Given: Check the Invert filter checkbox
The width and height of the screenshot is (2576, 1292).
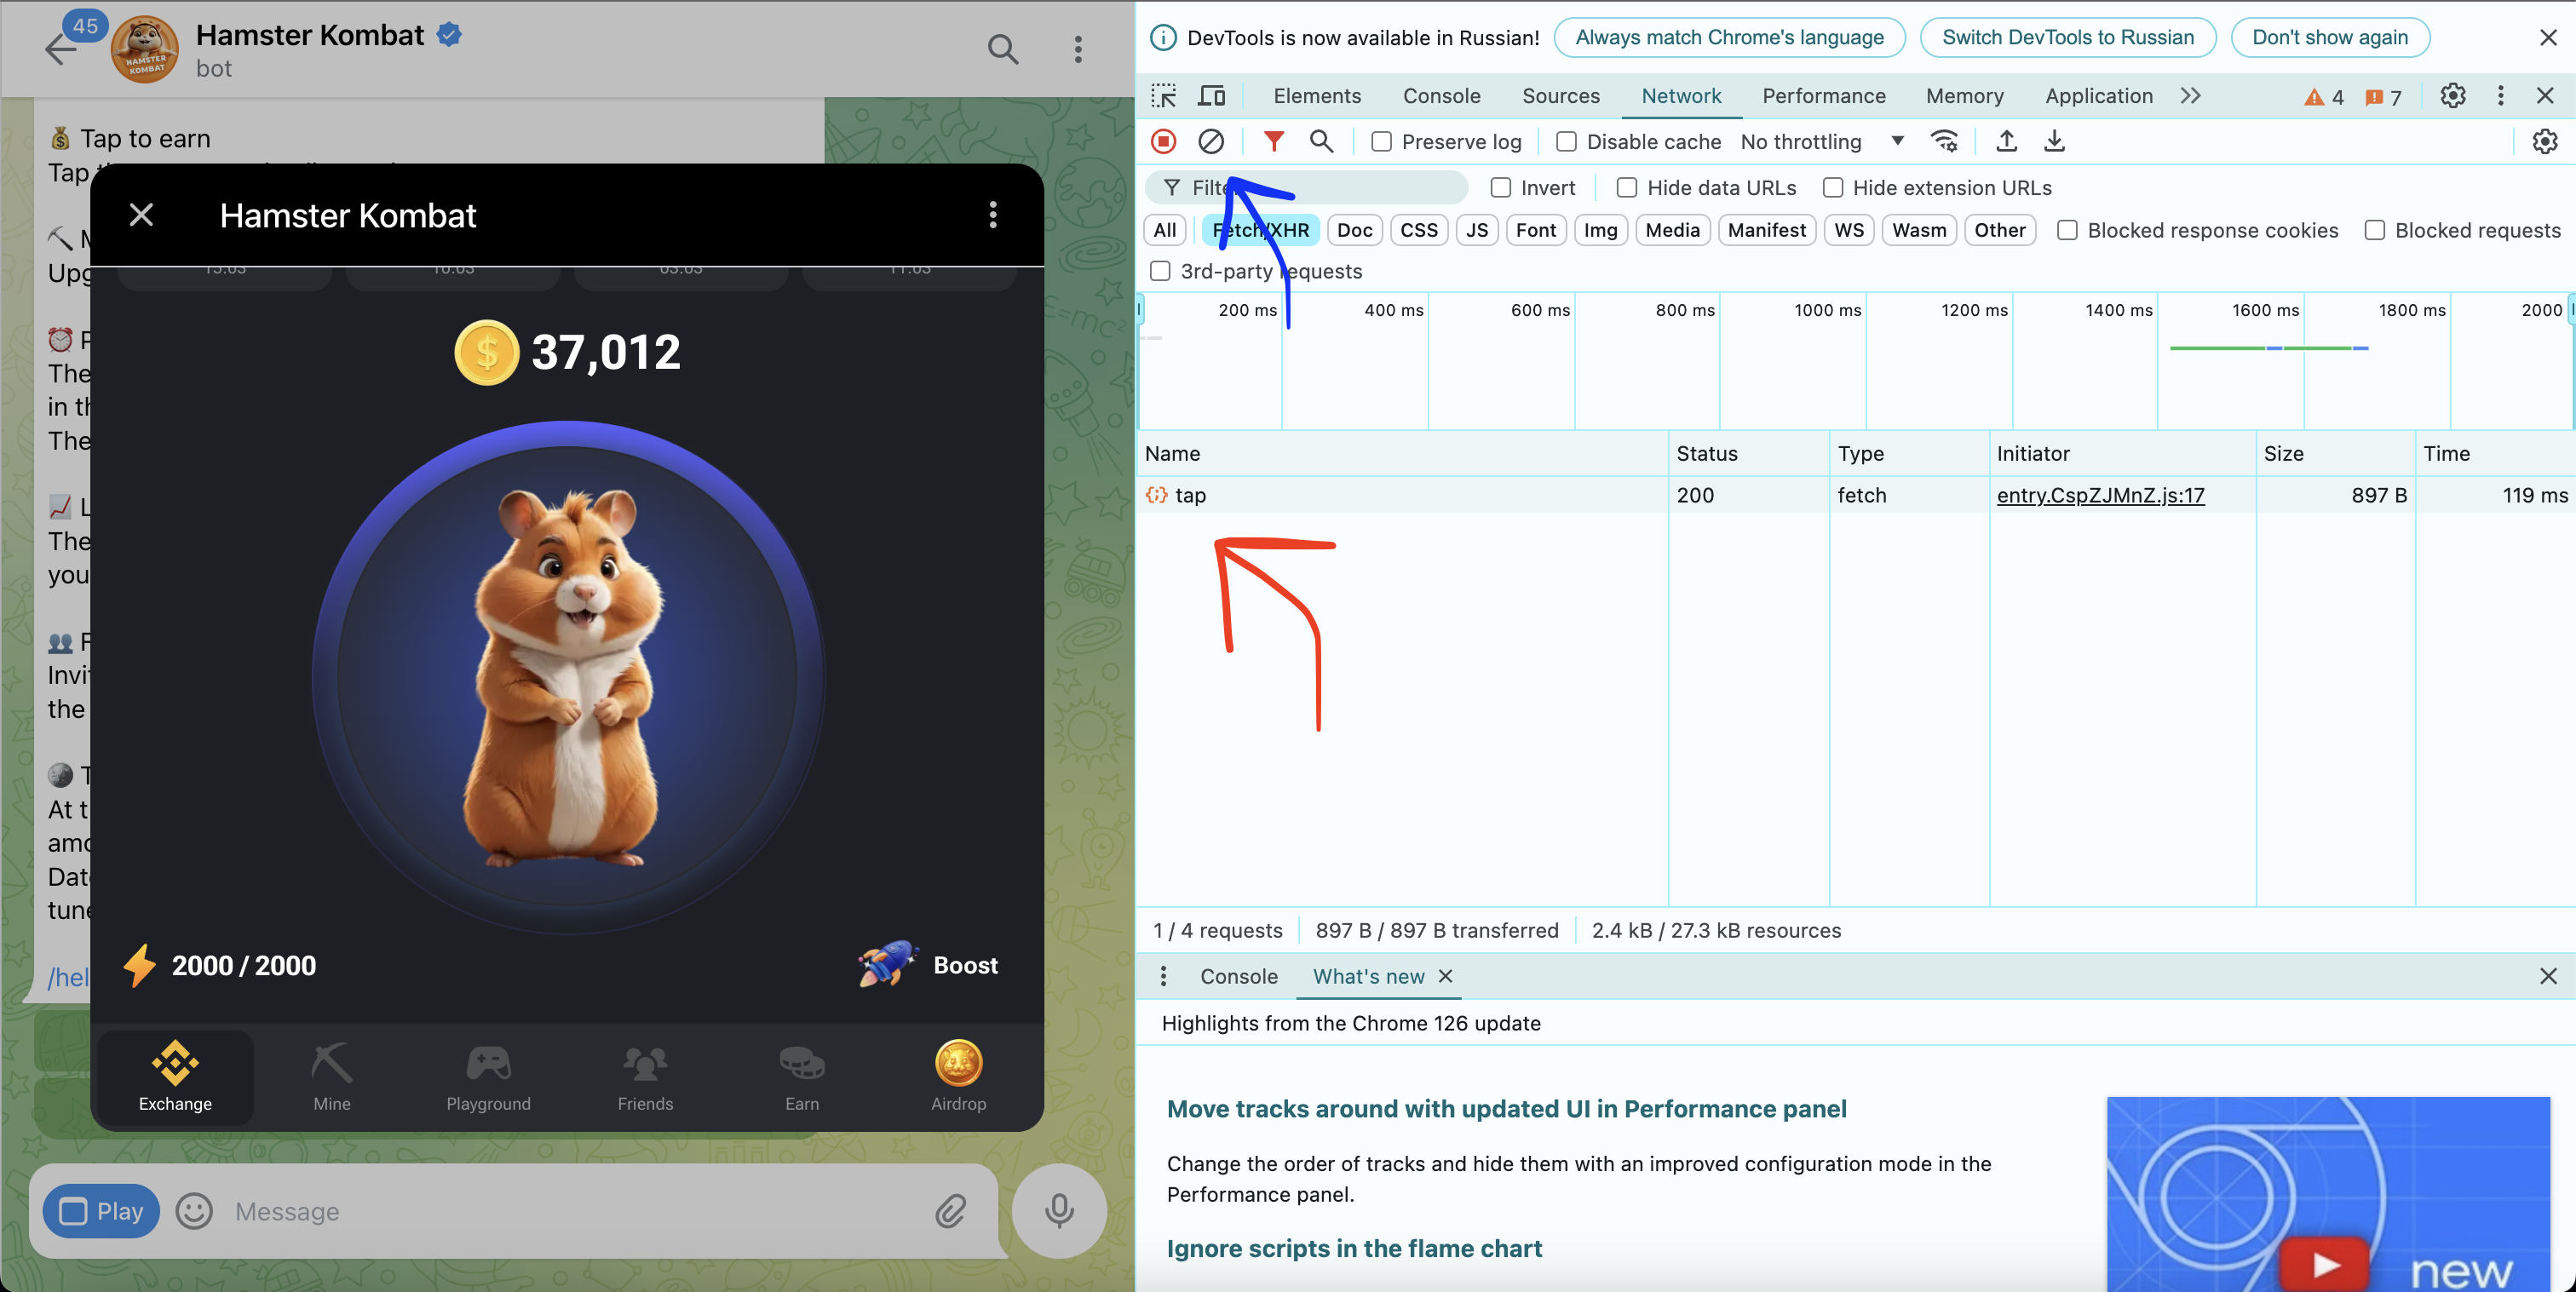Looking at the screenshot, I should coord(1500,188).
